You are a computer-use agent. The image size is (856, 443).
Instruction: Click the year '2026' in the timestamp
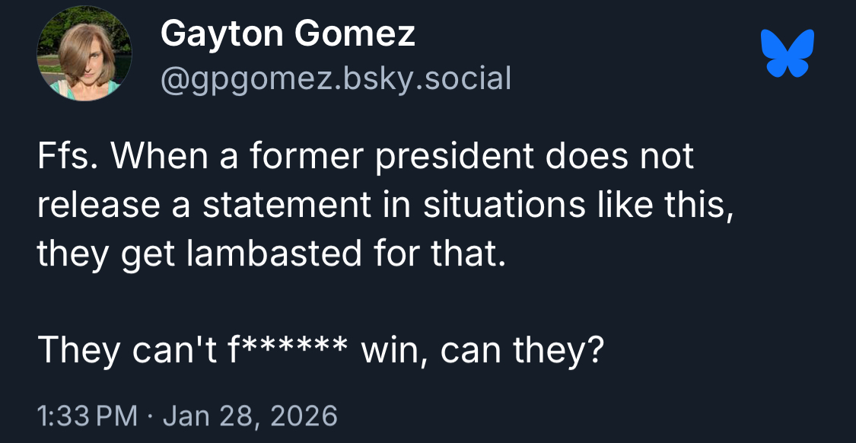click(304, 416)
